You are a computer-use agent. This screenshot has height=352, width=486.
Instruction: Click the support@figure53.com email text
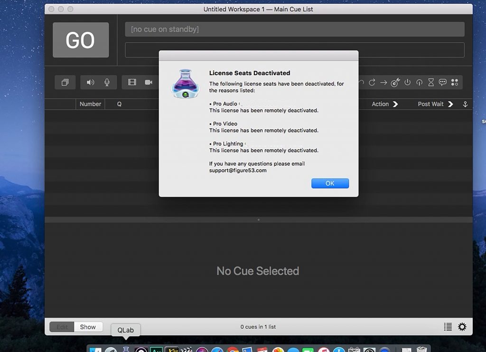[x=238, y=170]
